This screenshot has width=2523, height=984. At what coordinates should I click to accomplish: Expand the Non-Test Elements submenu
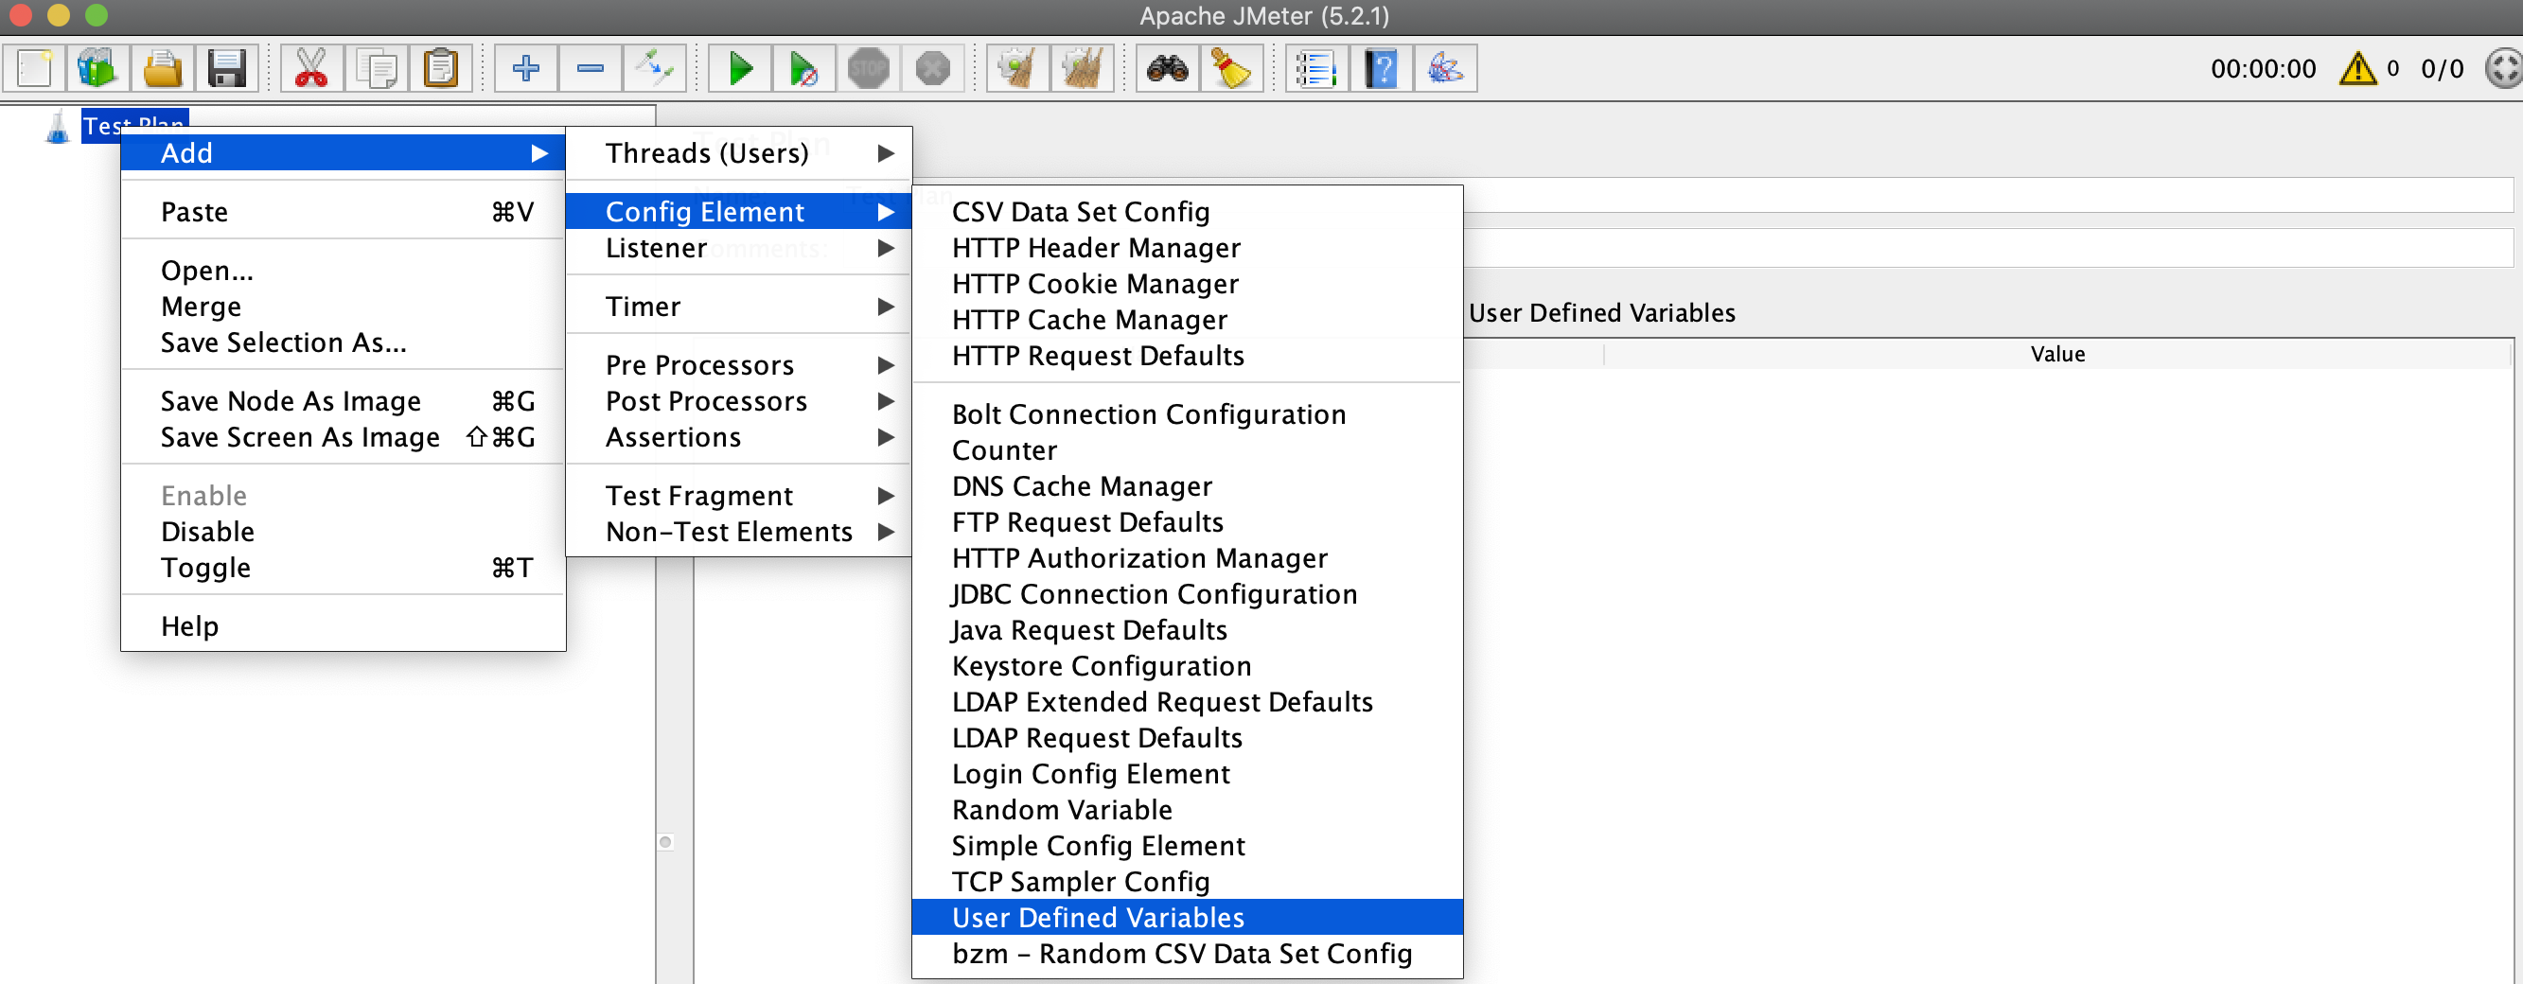tap(739, 532)
